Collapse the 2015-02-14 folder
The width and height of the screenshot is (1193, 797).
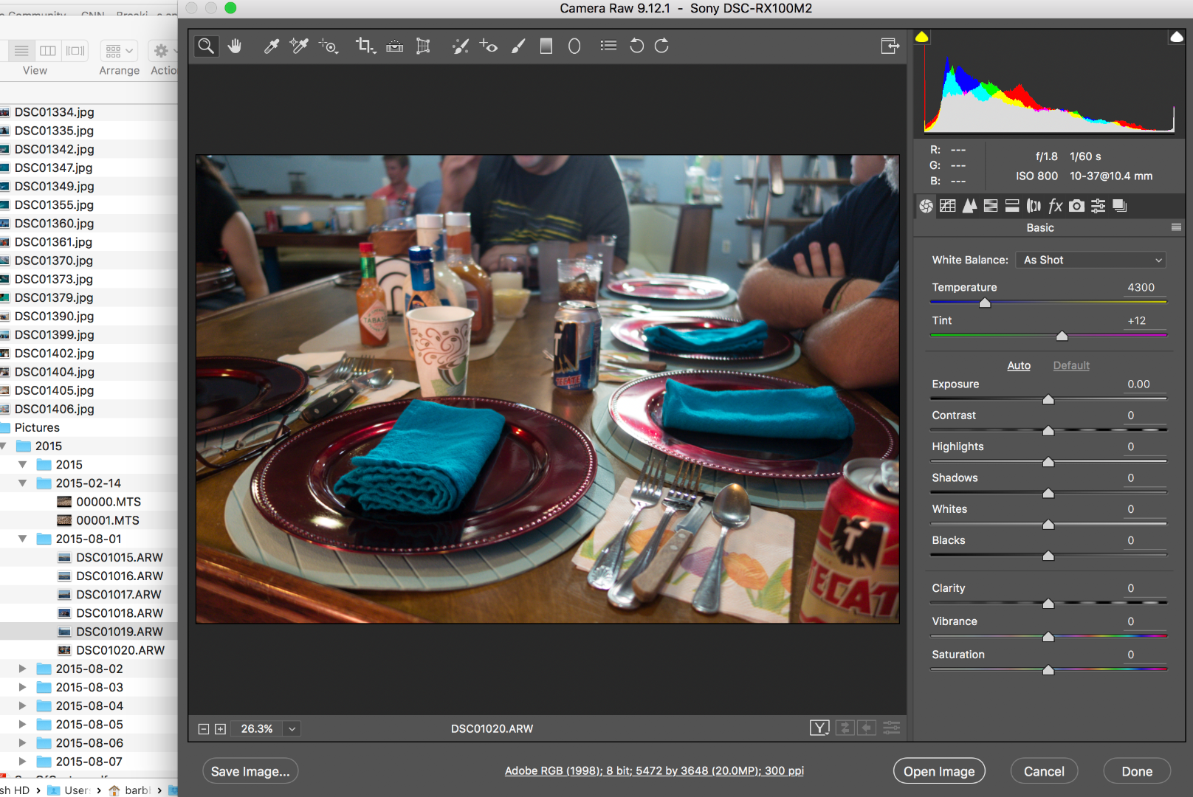pyautogui.click(x=23, y=483)
